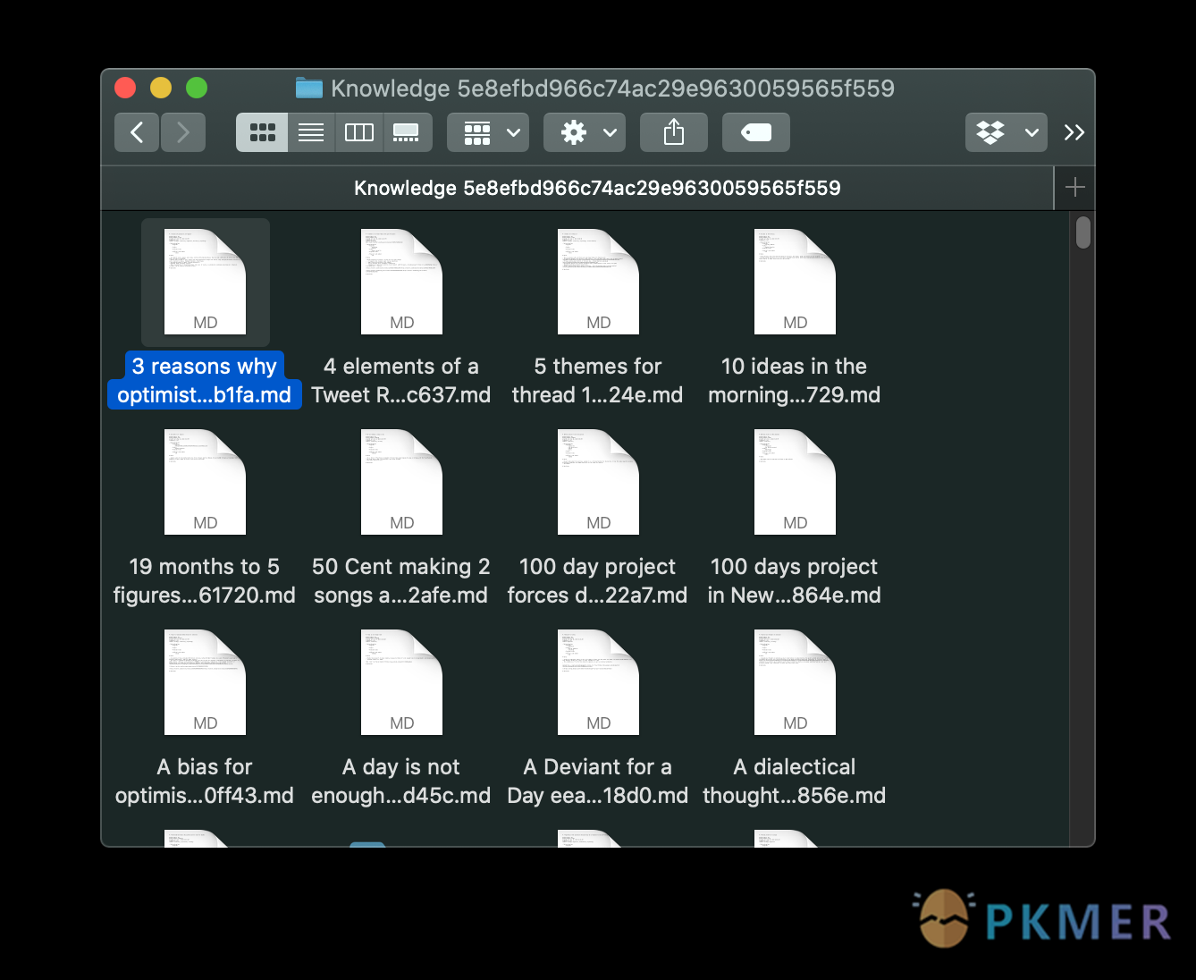Select the '5 themes for thread' file icon
Viewport: 1196px width, 980px height.
click(x=599, y=282)
